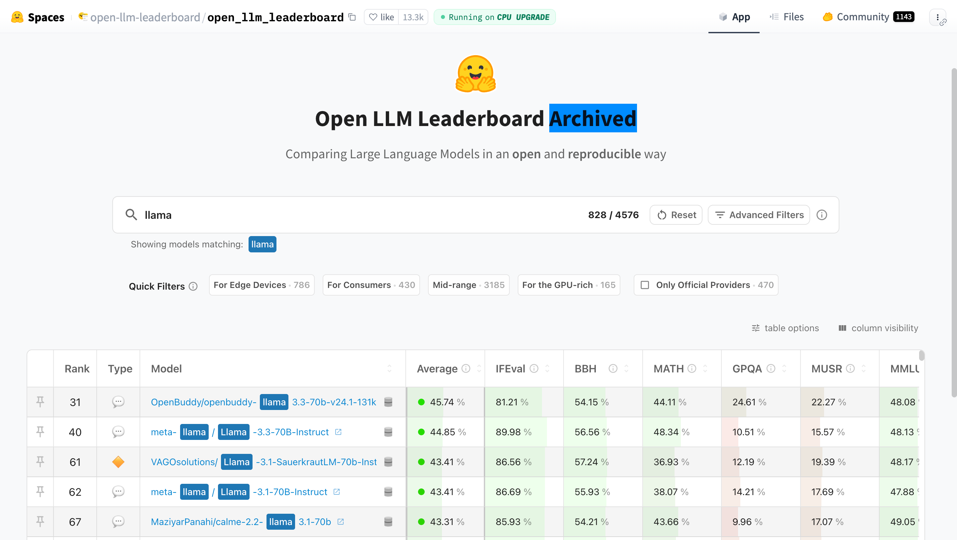Open external link for meta-llama 3.3-70B-Instruct
Screen dimensions: 957x540
click(x=338, y=432)
